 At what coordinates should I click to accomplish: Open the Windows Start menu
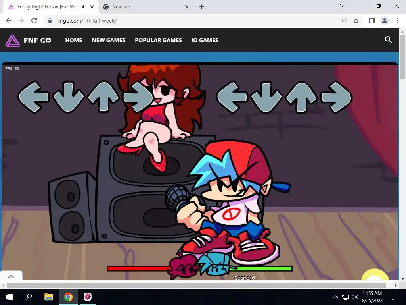(10, 297)
